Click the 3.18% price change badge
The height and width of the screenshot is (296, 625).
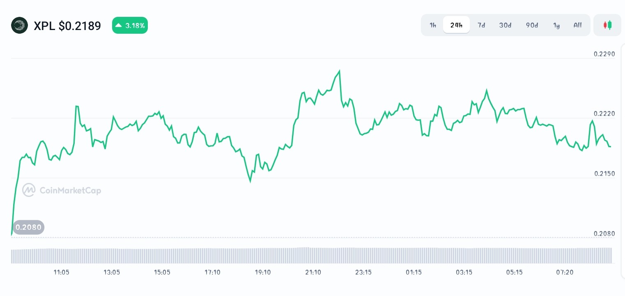pyautogui.click(x=130, y=25)
